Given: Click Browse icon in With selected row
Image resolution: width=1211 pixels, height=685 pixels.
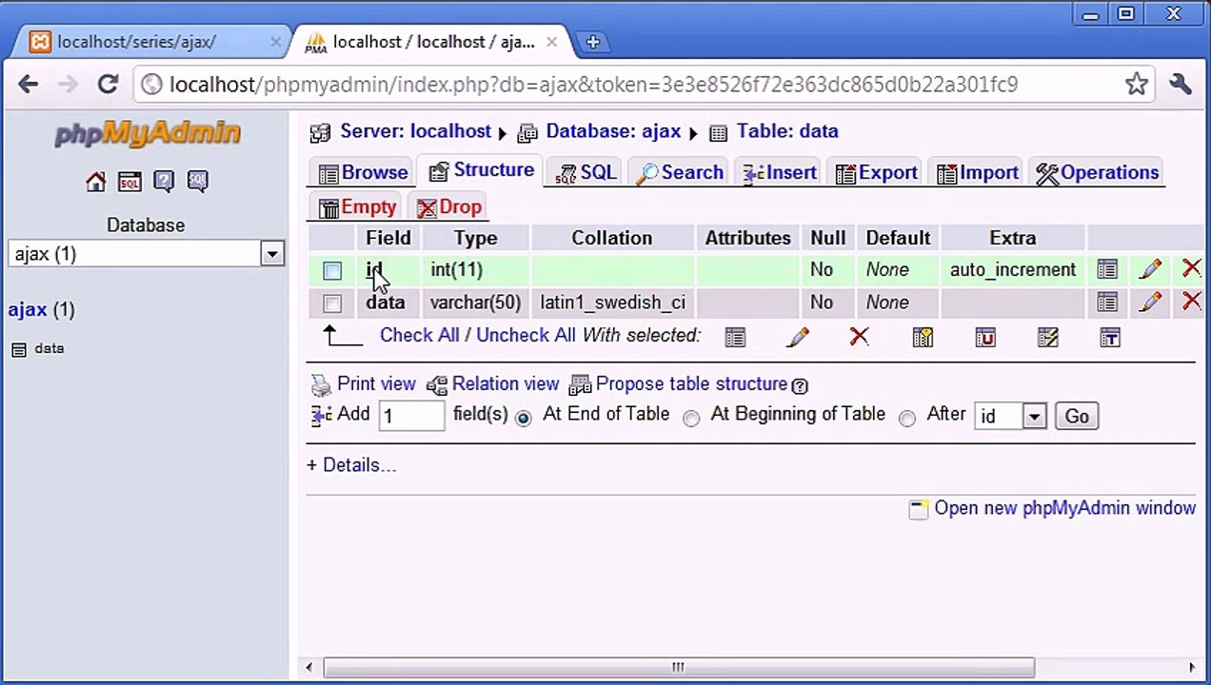Looking at the screenshot, I should point(735,337).
